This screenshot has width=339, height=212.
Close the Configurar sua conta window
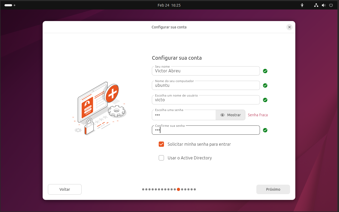pos(289,27)
